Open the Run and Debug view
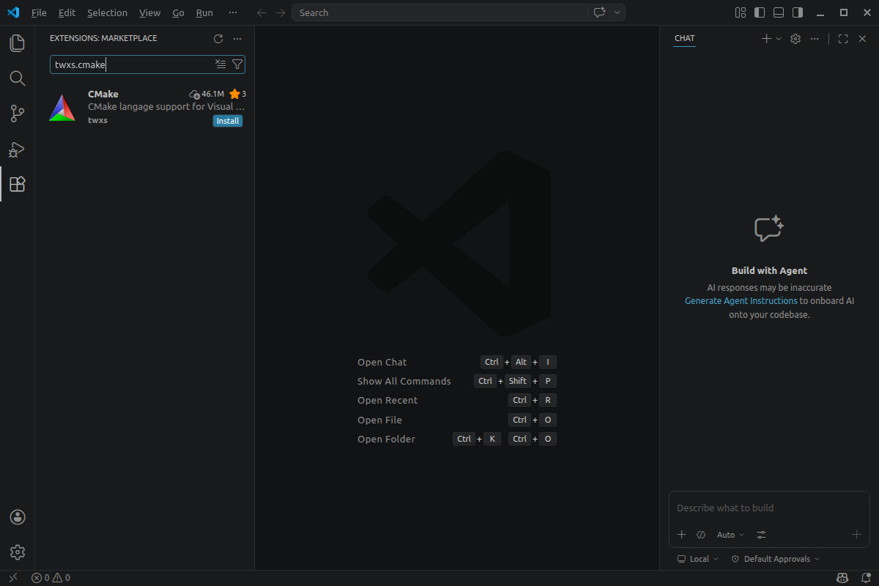879x586 pixels. (x=17, y=149)
